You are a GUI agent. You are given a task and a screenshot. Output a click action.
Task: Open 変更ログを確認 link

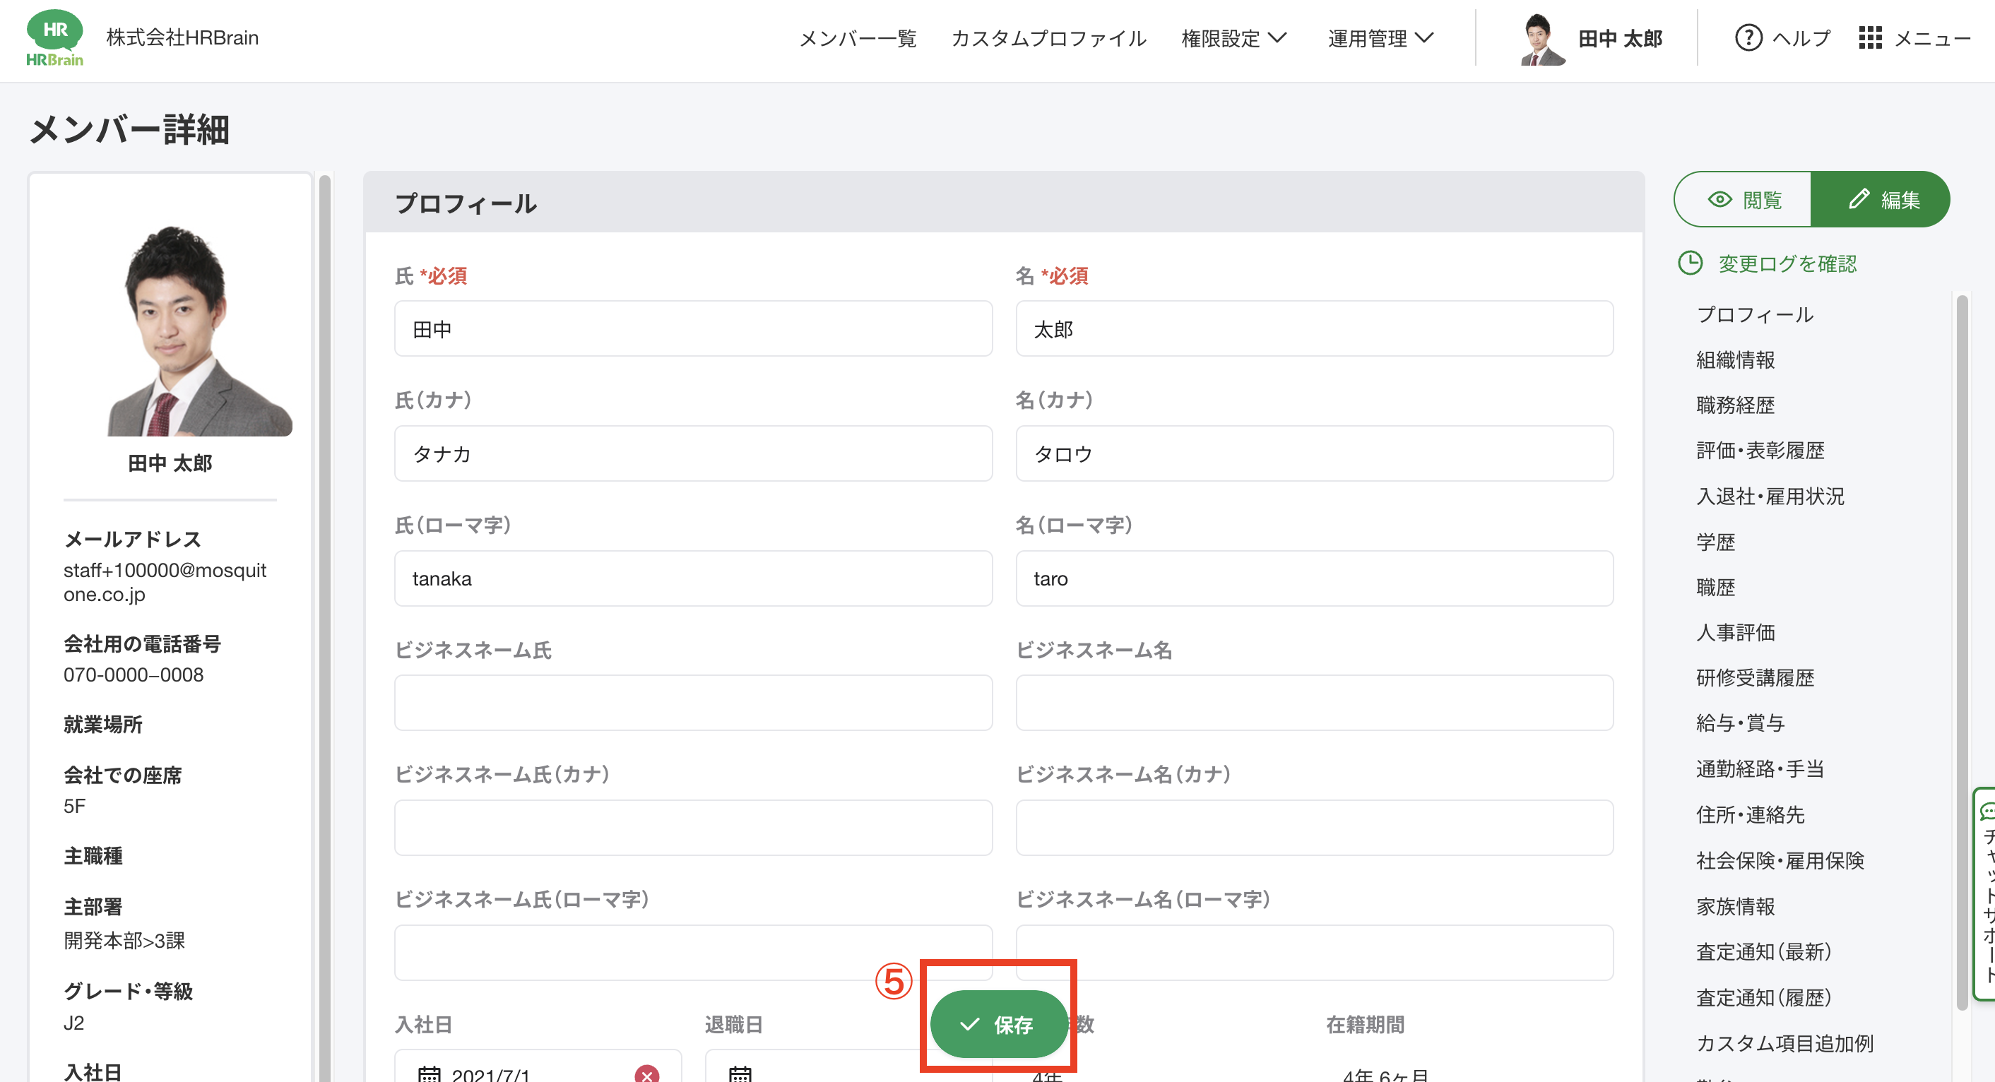1787,263
